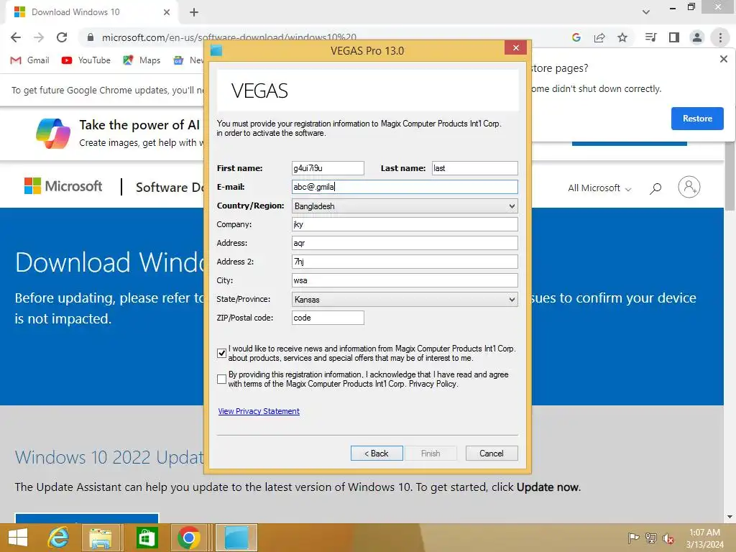Click the Last name field
The width and height of the screenshot is (736, 552).
click(474, 168)
